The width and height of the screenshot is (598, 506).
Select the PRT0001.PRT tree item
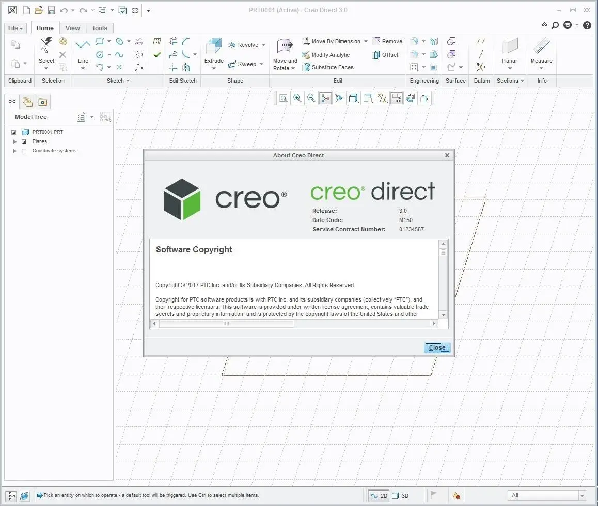[48, 132]
